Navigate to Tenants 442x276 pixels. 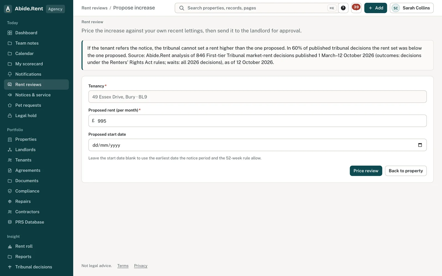36,160
